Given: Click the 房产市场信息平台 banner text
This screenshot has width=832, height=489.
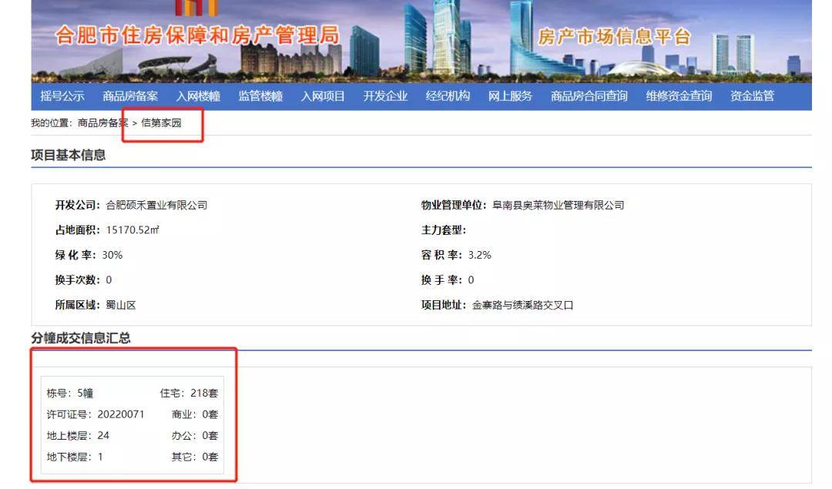Looking at the screenshot, I should 614,37.
